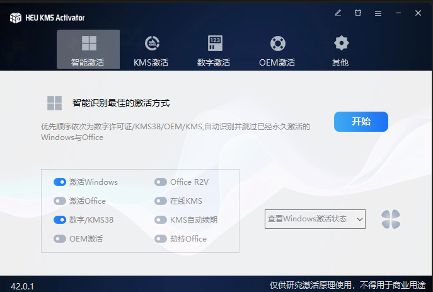433x292 pixels.
Task: Click the Windows logo beside 智能识别 heading
Action: 54,103
